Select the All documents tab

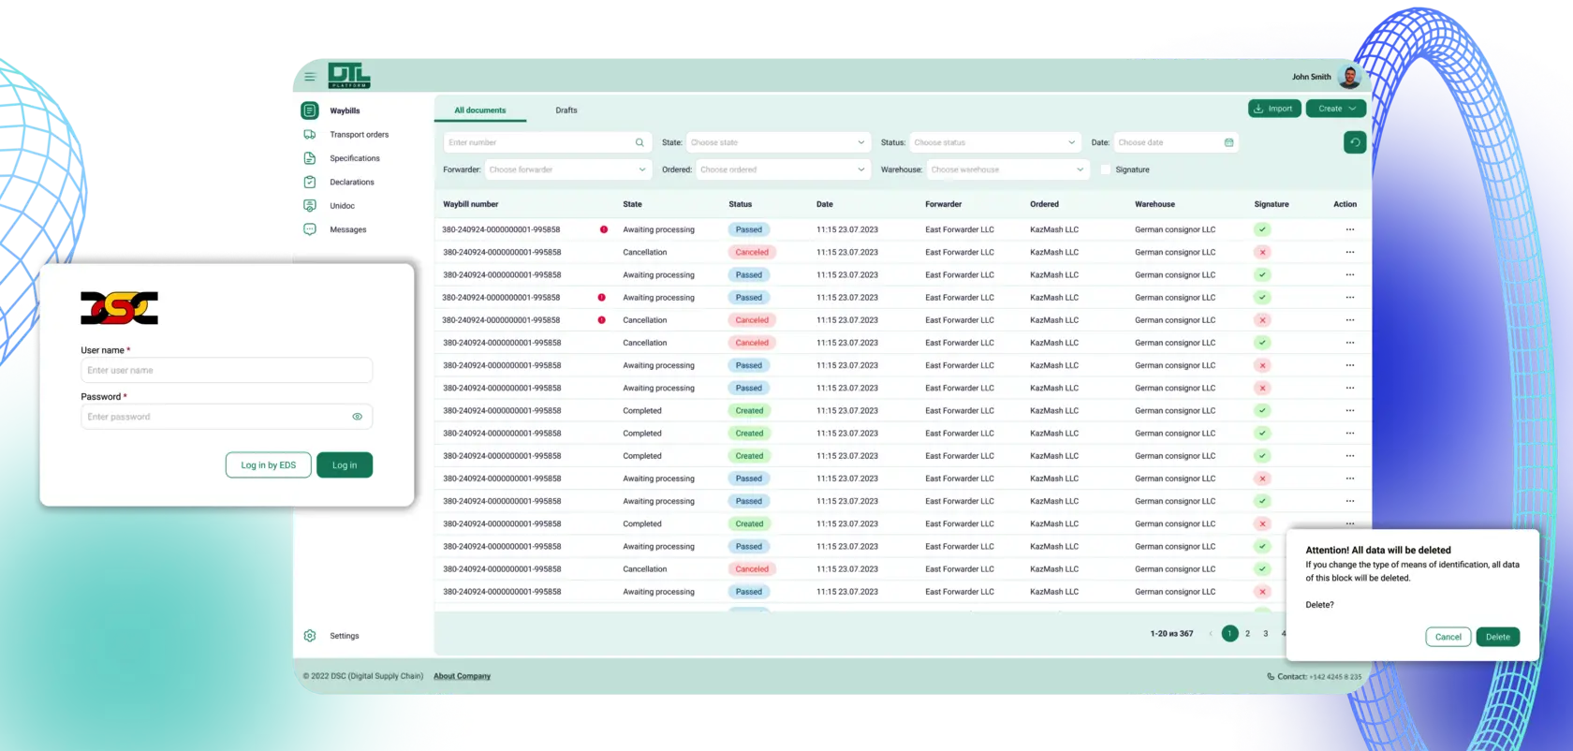coord(480,110)
